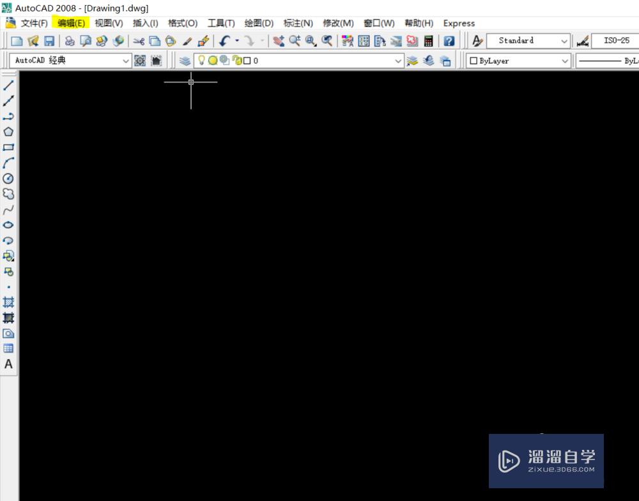The width and height of the screenshot is (639, 501).
Task: Expand the workspace dropdown showing AutoCAD 经典
Action: tap(125, 61)
